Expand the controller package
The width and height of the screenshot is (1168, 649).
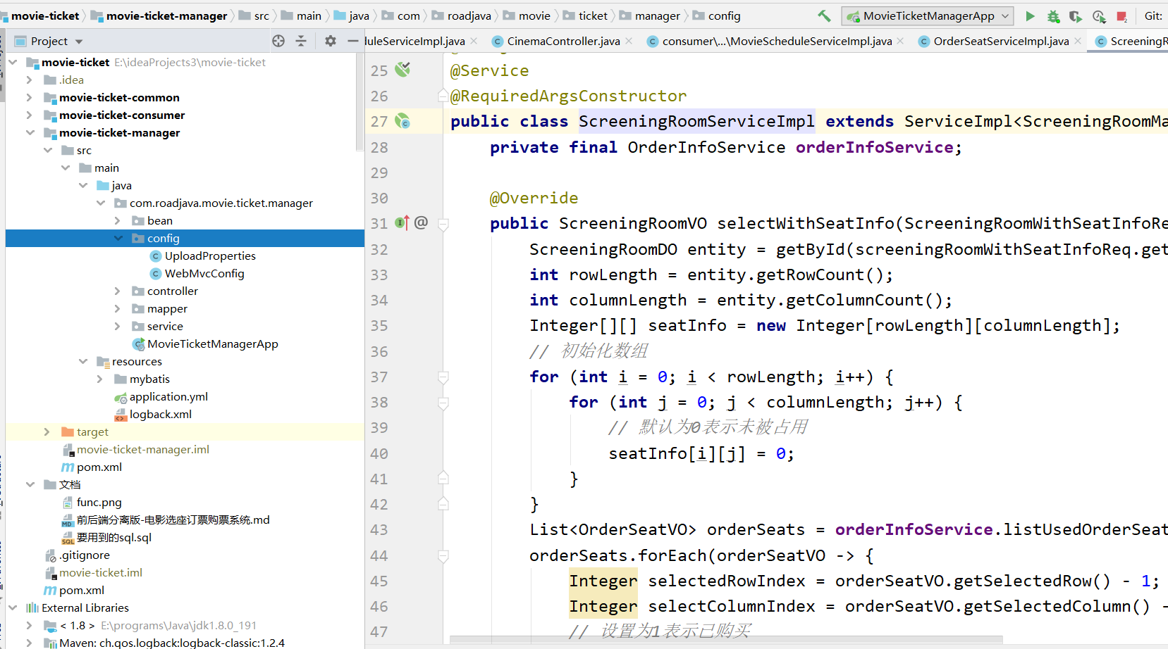pyautogui.click(x=118, y=291)
